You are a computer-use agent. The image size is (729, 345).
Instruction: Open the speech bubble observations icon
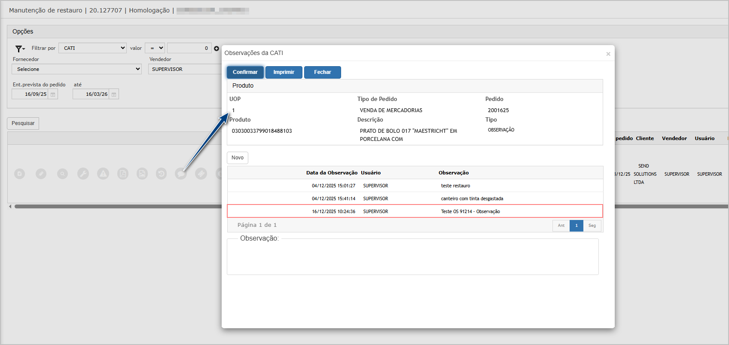tap(181, 174)
